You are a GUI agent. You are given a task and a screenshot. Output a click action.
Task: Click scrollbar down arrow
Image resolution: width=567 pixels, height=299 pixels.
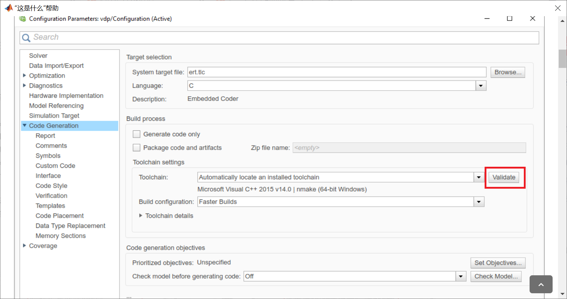(x=562, y=294)
